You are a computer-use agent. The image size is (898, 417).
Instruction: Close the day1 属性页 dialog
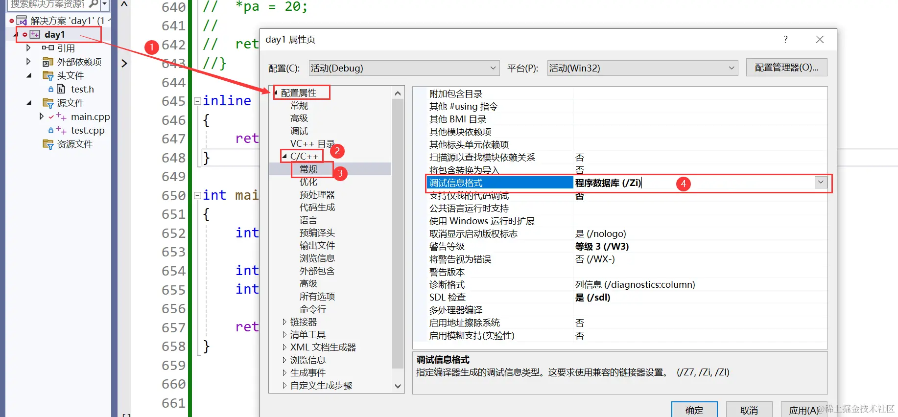[x=820, y=39]
